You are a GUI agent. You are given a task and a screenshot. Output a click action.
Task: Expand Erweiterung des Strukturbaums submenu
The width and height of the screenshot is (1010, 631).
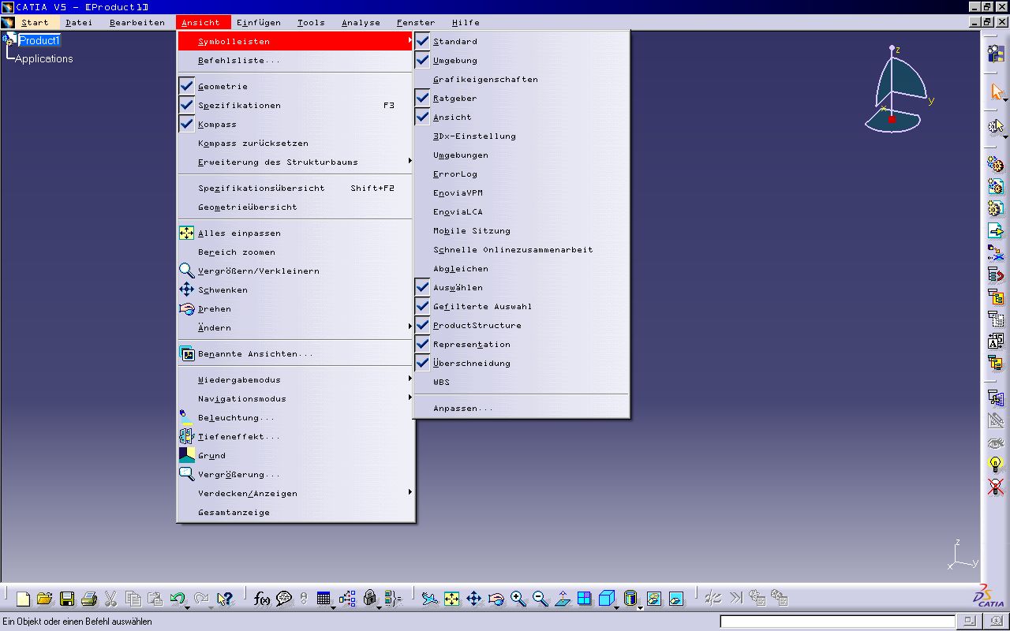296,162
